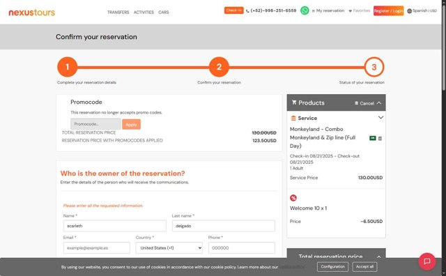This screenshot has width=446, height=276.
Task: Expand the Service section chevron
Action: (x=380, y=117)
